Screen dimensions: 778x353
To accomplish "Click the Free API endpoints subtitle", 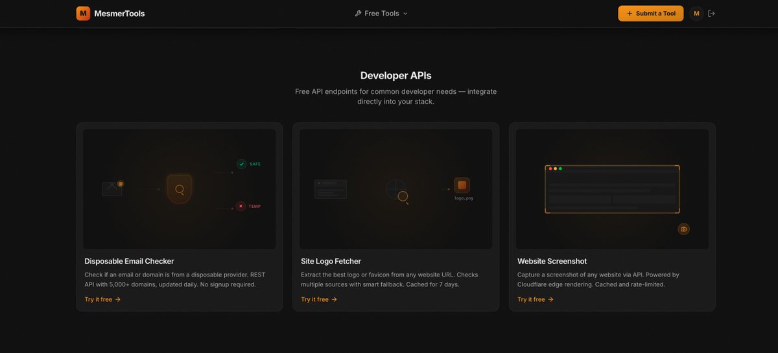I will pos(395,97).
